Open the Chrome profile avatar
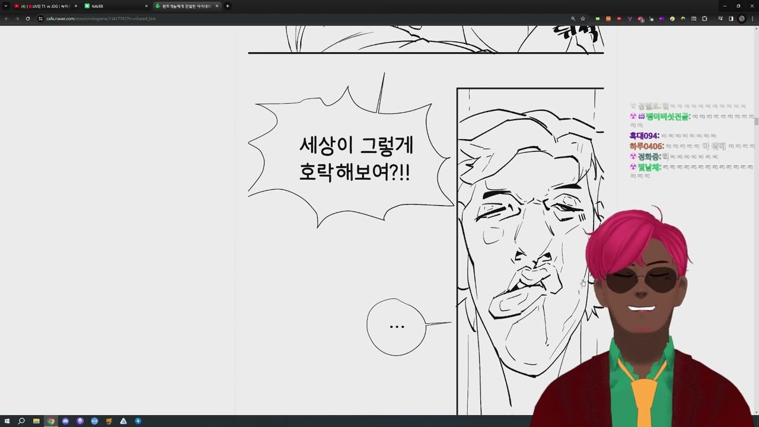This screenshot has height=427, width=759. 742,18
